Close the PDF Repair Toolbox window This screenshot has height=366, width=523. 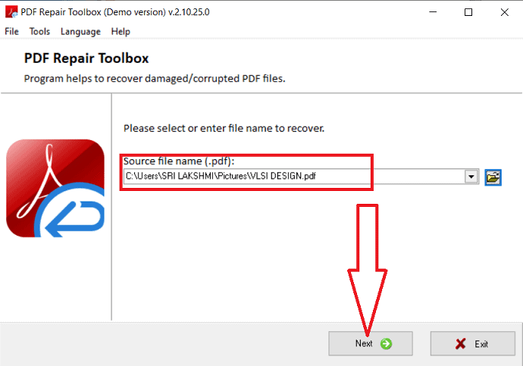(504, 12)
